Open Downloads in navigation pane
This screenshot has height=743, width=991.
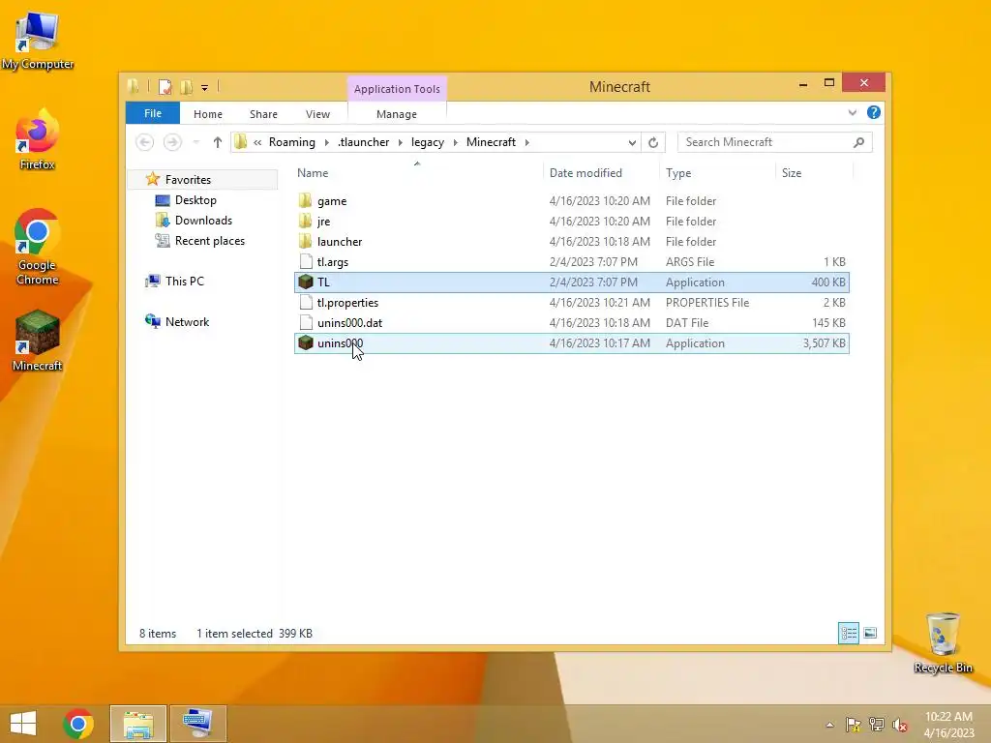point(203,221)
